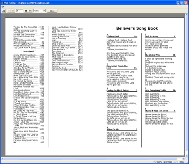189x164 pixels.
Task: Go to the previous page button
Action: tap(13, 11)
